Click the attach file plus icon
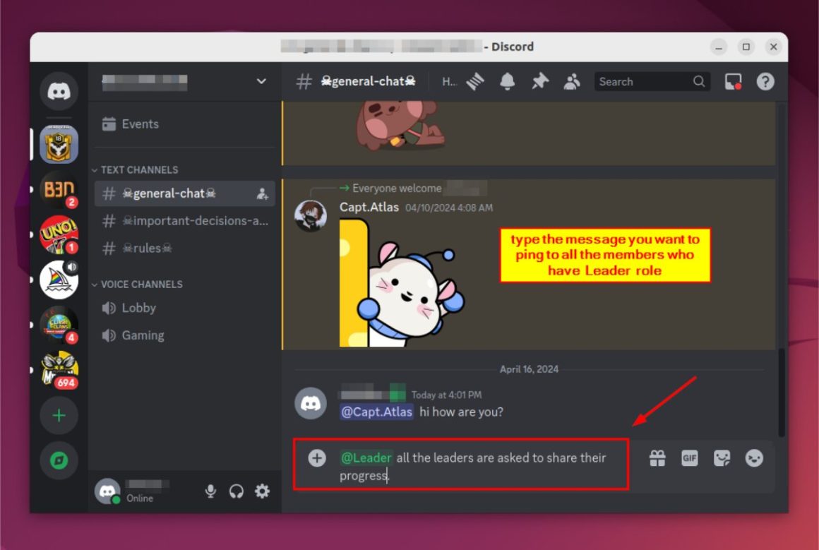This screenshot has height=550, width=819. [x=317, y=458]
